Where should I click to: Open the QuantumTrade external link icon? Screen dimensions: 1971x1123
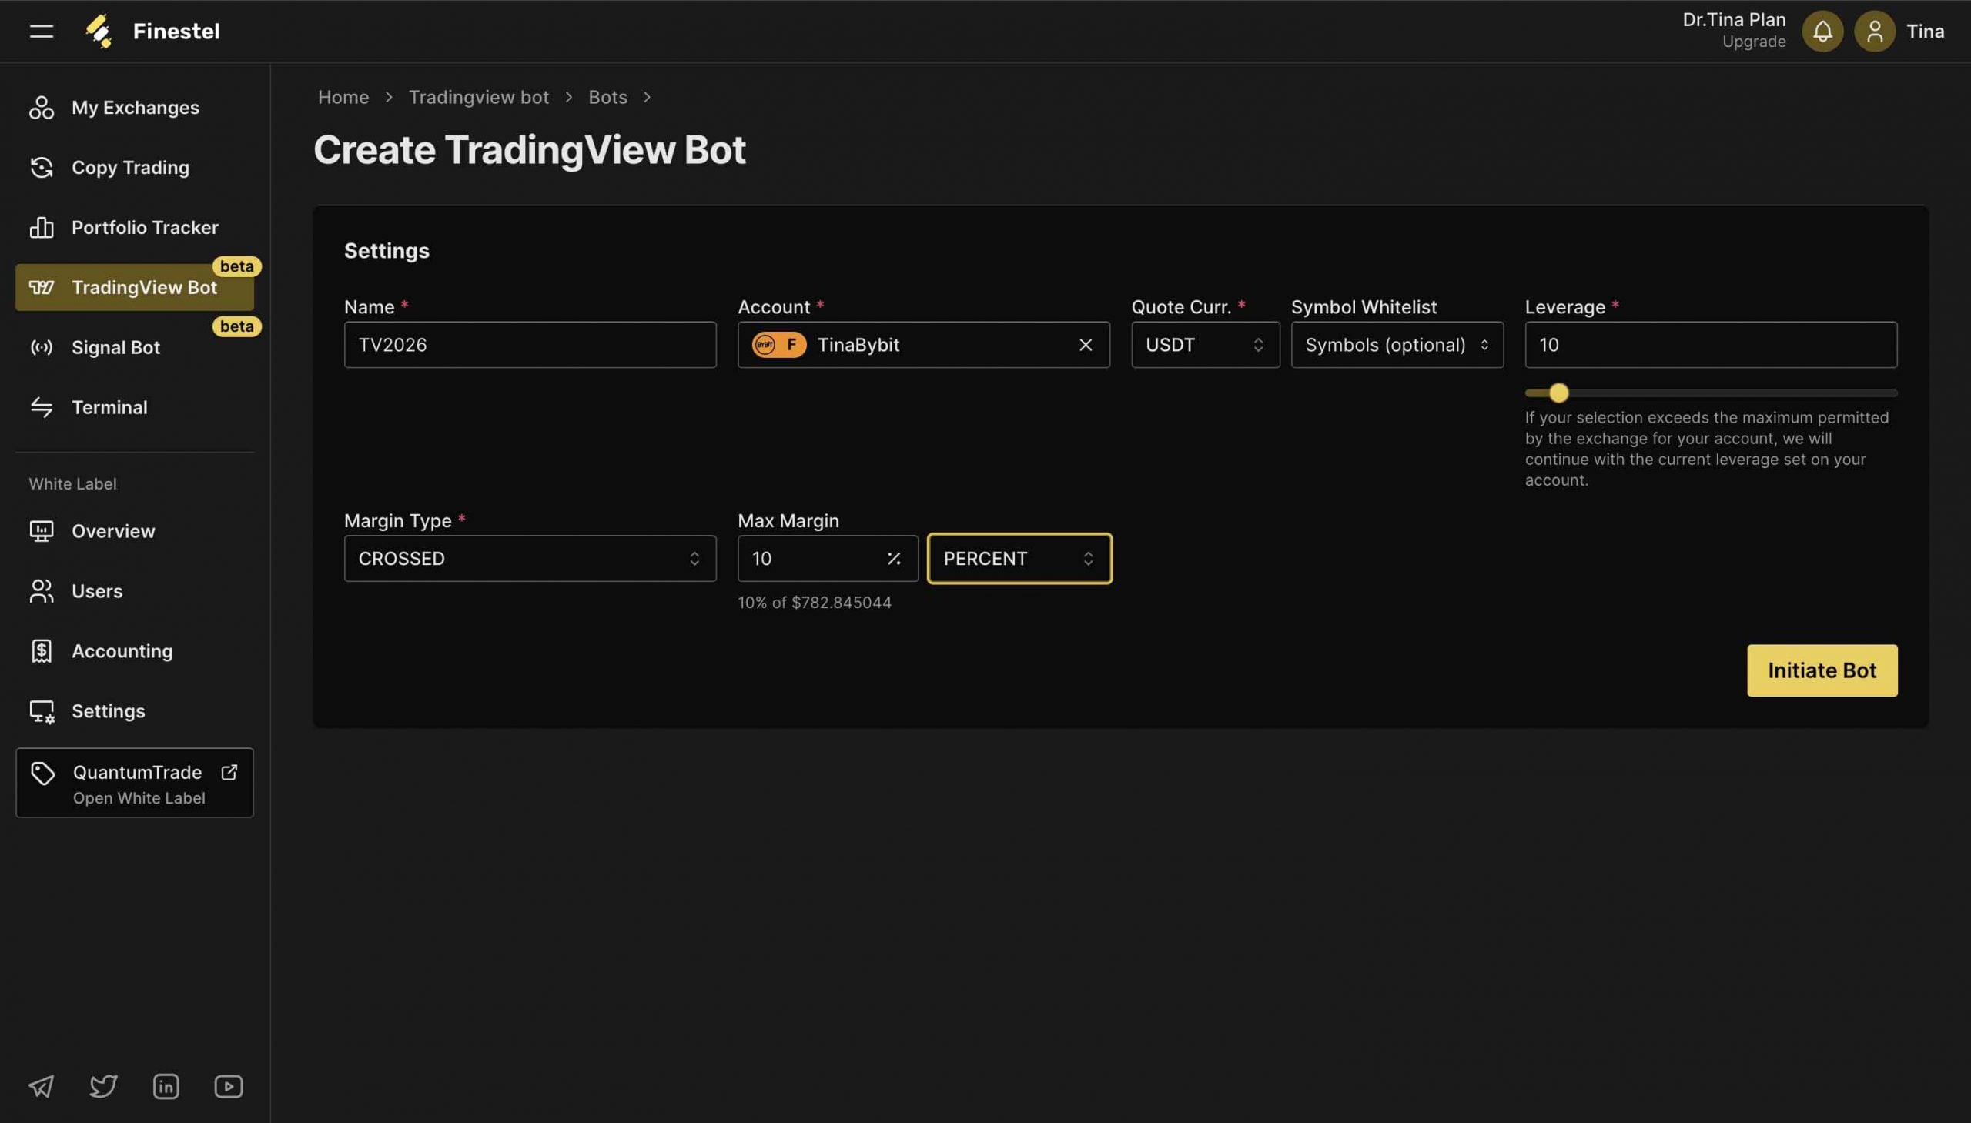tap(229, 772)
